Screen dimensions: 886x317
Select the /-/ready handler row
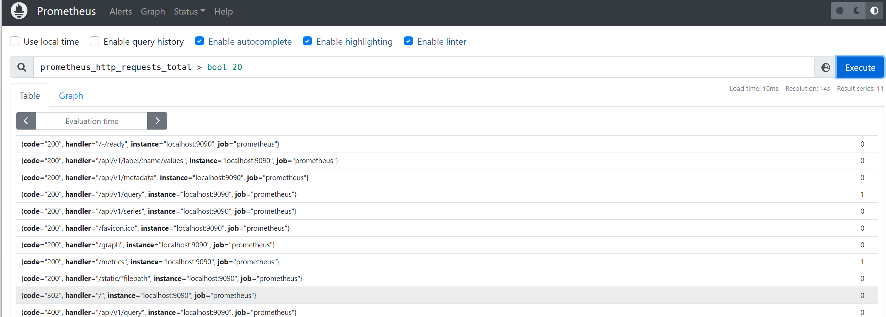coord(447,144)
